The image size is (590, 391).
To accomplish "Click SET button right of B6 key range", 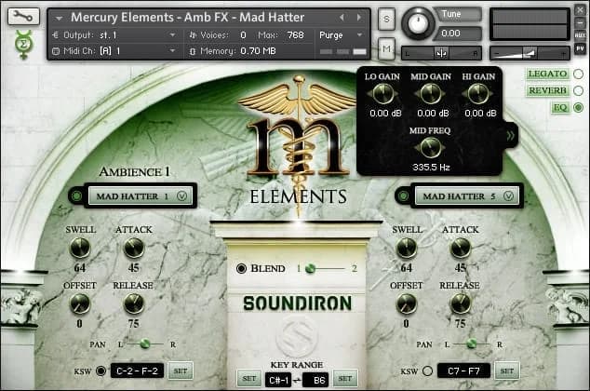I will point(344,379).
